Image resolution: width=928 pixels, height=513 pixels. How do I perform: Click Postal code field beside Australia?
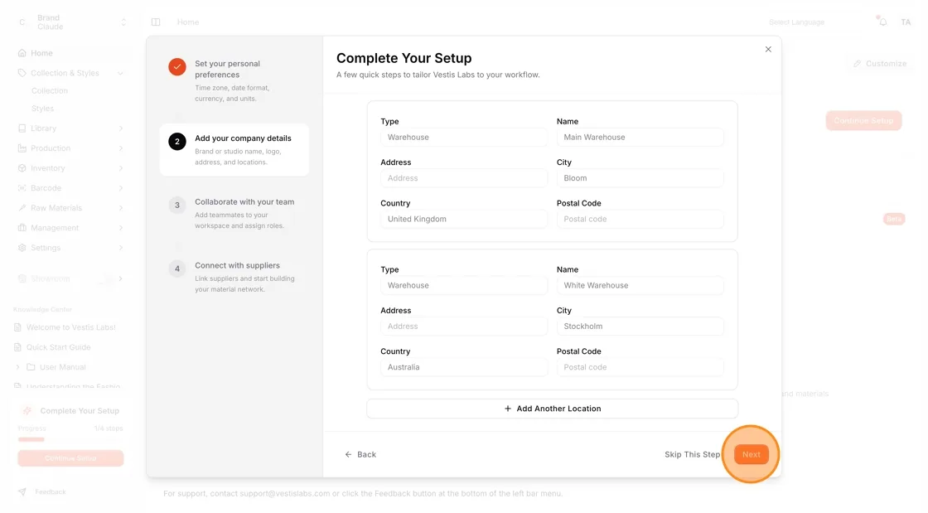coord(640,367)
